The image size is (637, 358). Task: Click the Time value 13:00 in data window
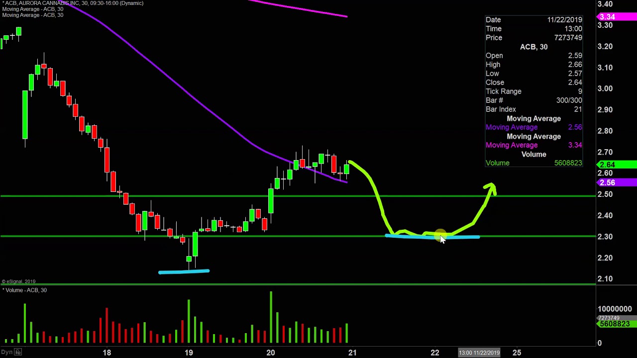coord(574,29)
